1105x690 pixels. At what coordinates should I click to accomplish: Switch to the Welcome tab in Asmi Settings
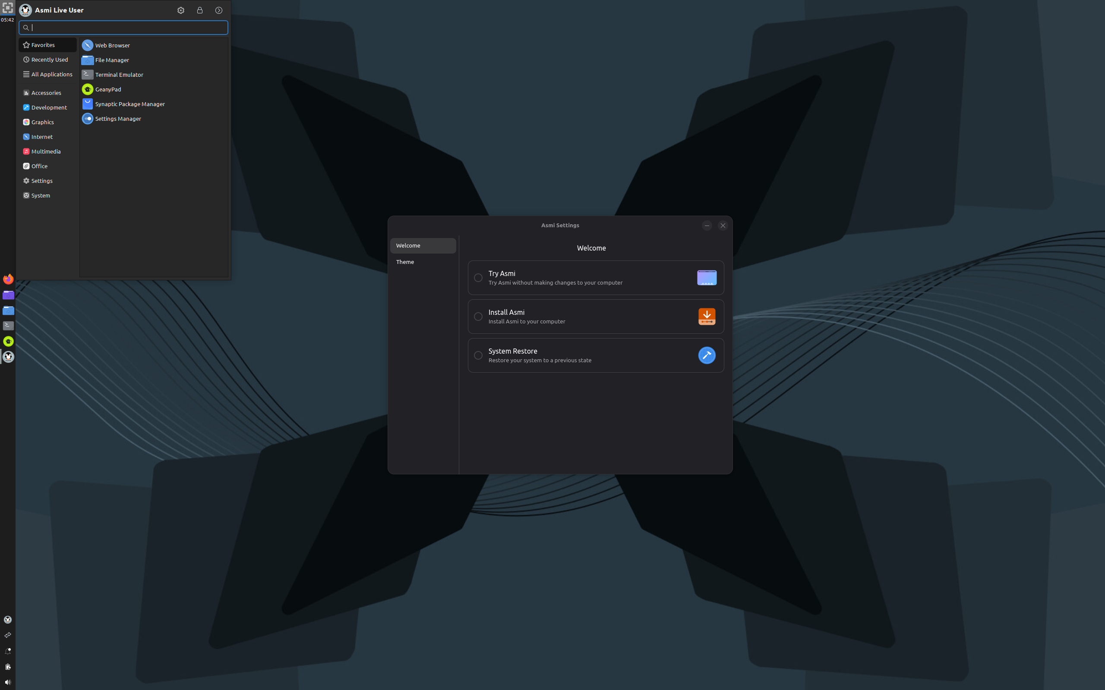(423, 245)
